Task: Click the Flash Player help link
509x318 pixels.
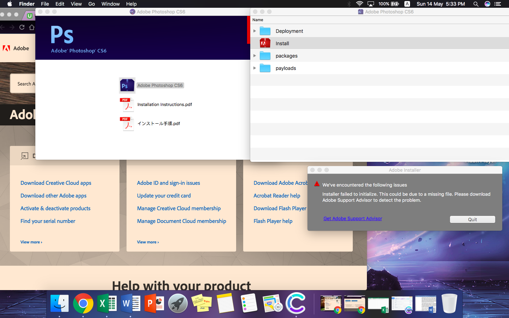Action: [x=273, y=221]
